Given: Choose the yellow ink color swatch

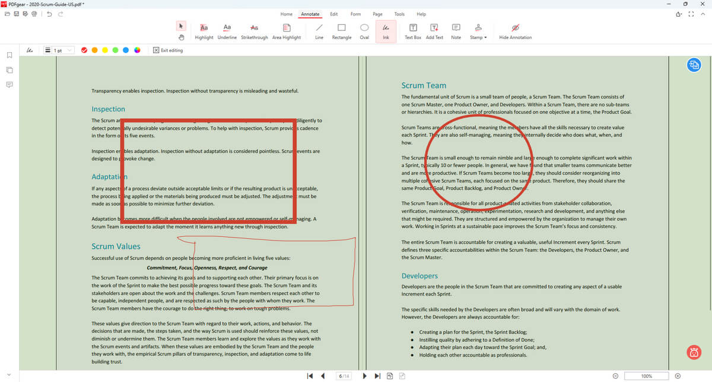Looking at the screenshot, I should click(x=105, y=50).
